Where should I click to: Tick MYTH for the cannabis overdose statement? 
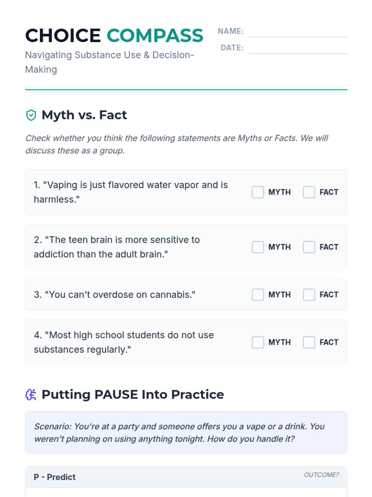pyautogui.click(x=258, y=295)
